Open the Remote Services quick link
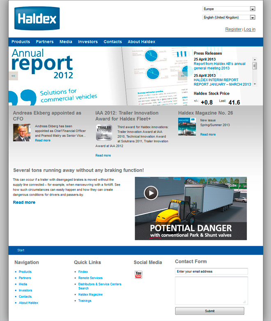271x321 pixels. coord(90,278)
